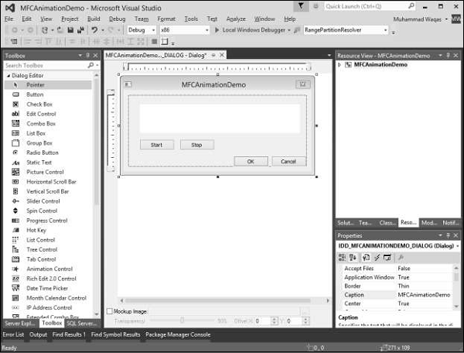Image resolution: width=464 pixels, height=353 pixels.
Task: Click the Undo toolbar icon
Action: click(x=94, y=30)
